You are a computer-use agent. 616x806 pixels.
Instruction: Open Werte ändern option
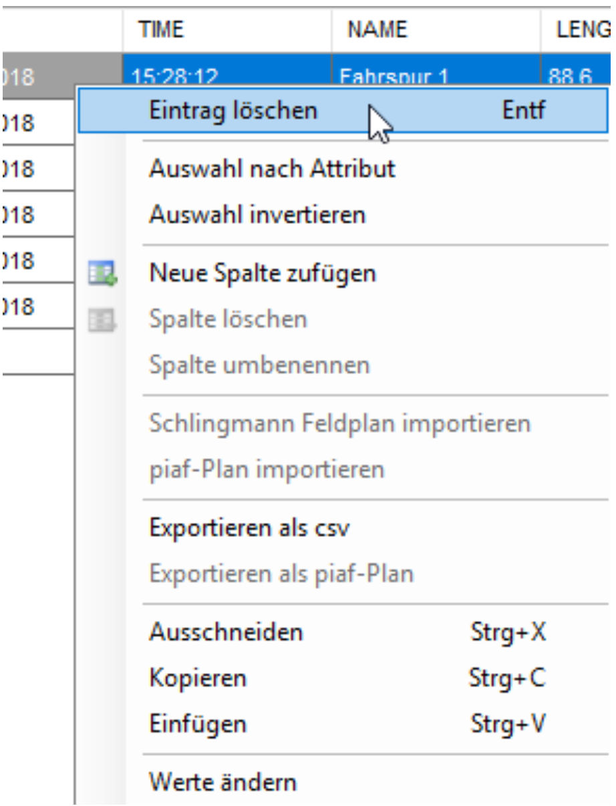pos(222,781)
